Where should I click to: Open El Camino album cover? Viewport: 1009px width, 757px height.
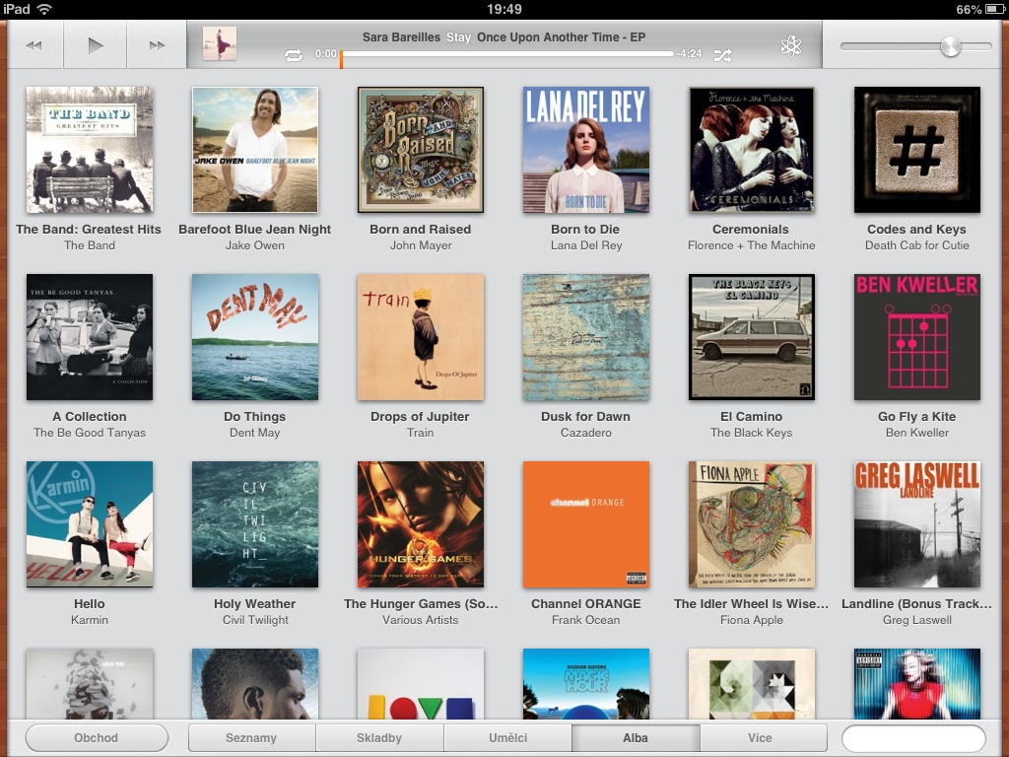[752, 337]
